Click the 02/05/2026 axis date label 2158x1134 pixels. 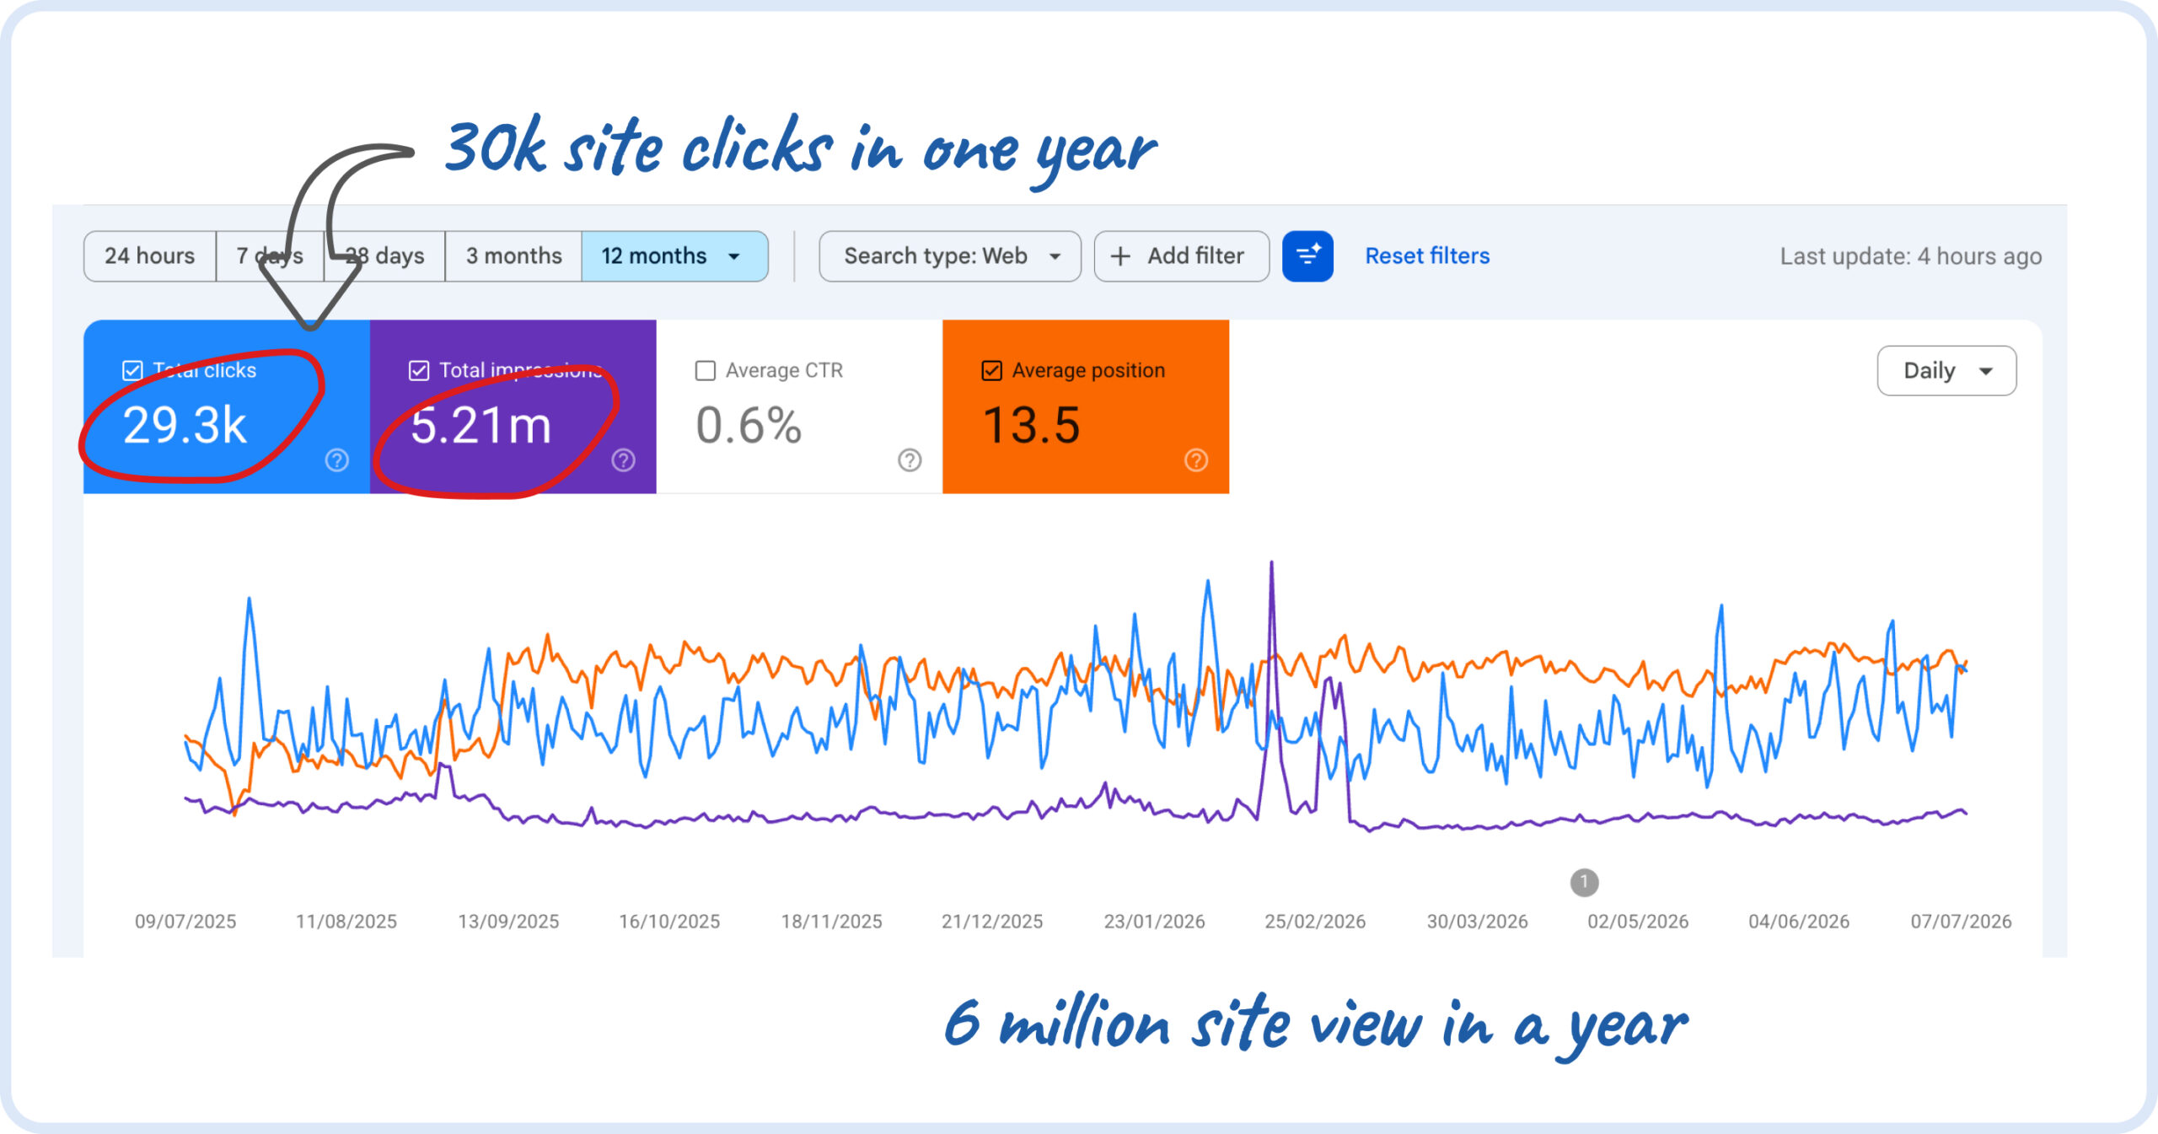(1638, 922)
